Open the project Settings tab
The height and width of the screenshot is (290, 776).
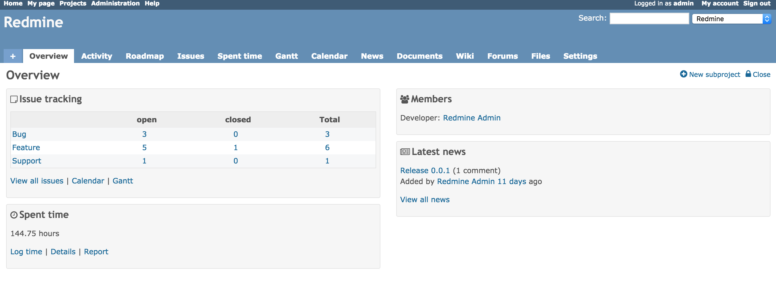[x=580, y=56]
